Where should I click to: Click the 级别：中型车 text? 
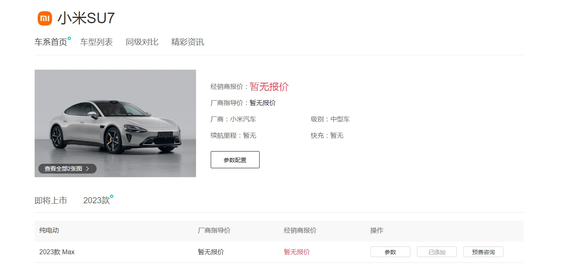click(331, 119)
